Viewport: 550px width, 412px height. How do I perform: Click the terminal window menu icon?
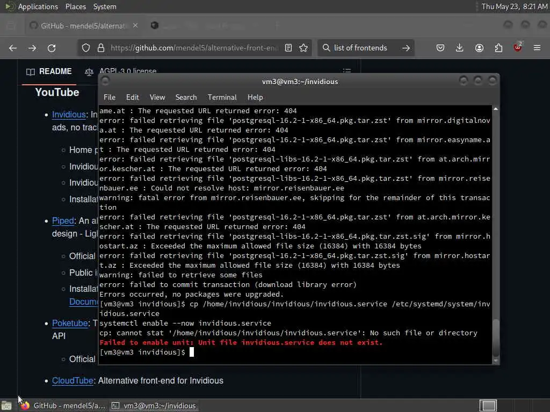(x=105, y=82)
